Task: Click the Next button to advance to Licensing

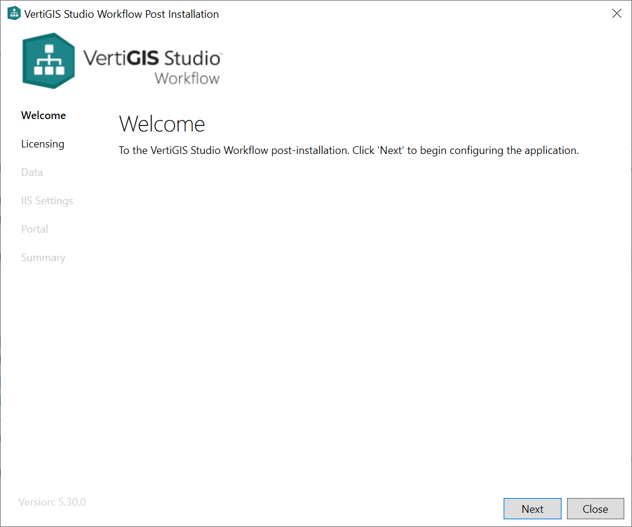Action: [x=532, y=509]
